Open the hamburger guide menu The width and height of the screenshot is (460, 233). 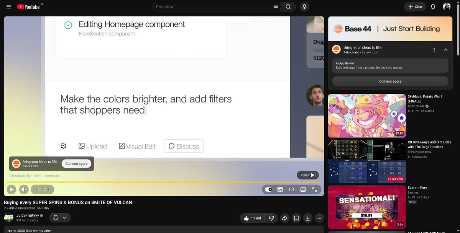coord(8,7)
